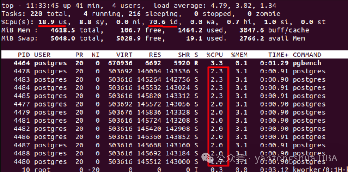
Task: Click the 19.1 used swap value
Action: 194,39
